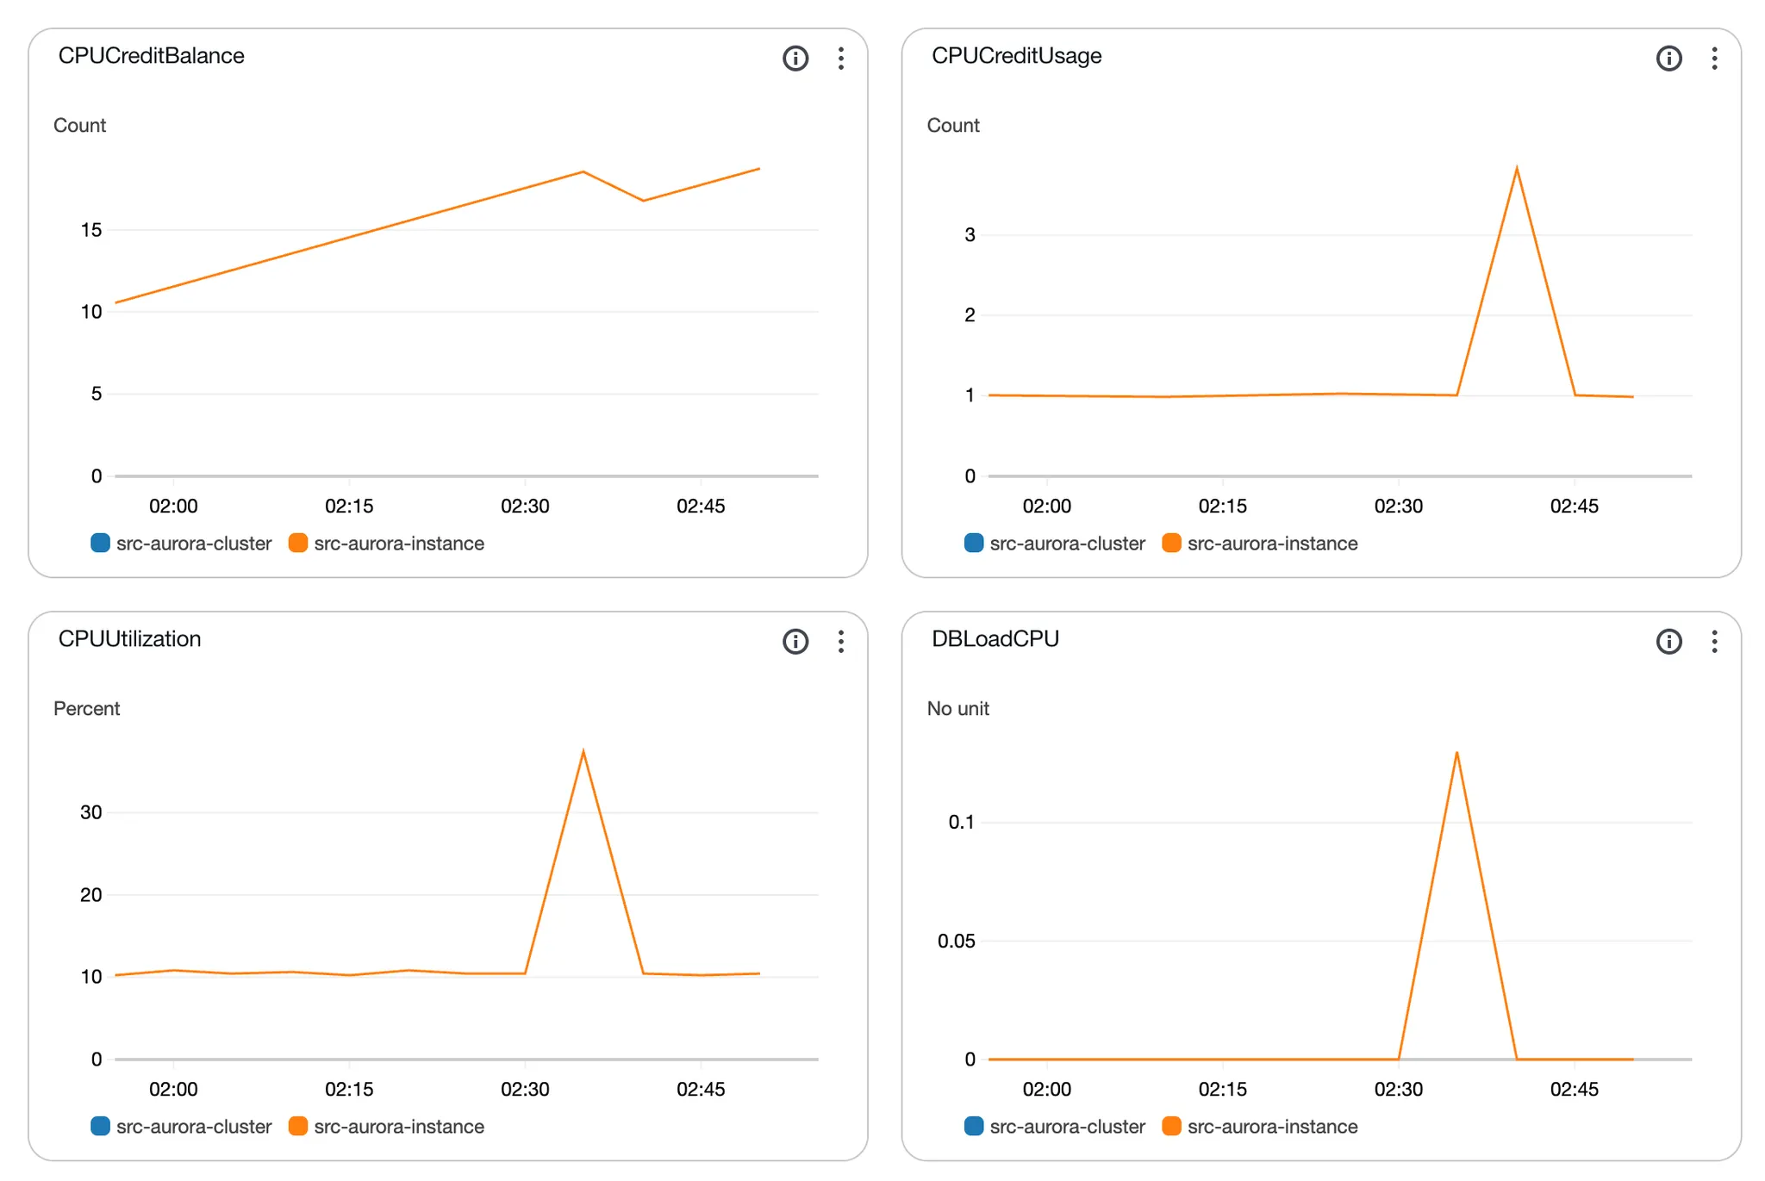
Task: Click orange src-aurora-instance swatch in CPUCreditUsage legend
Action: [x=1171, y=544]
